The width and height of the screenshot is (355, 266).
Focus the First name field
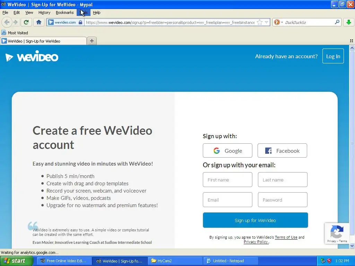point(227,180)
